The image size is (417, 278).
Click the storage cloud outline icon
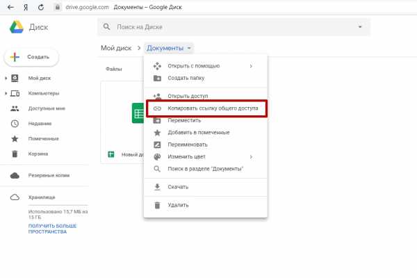pos(15,197)
